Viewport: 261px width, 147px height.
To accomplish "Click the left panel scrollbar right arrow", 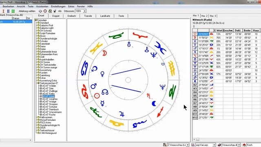I will [x=31, y=140].
